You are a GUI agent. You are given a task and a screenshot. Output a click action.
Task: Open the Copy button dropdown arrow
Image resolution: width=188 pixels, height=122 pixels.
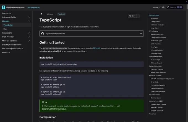(x=138, y=16)
